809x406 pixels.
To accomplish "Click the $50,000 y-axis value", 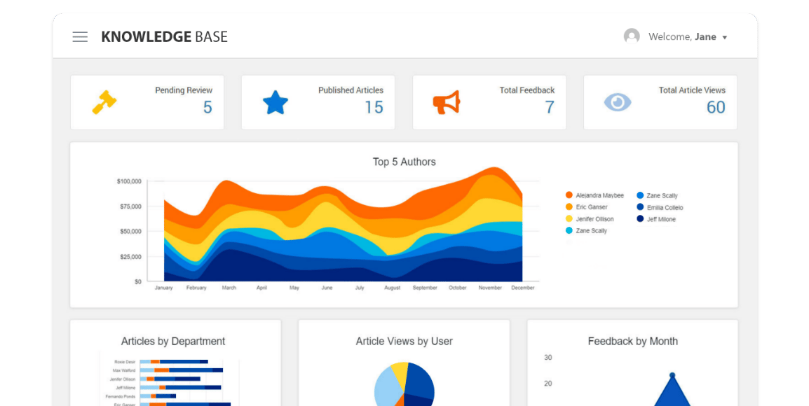I will coord(130,231).
